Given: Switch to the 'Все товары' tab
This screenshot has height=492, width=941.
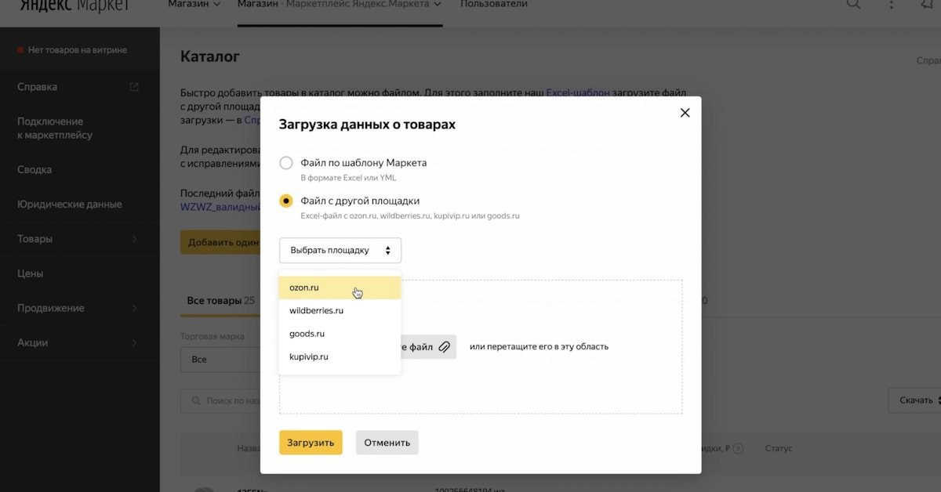Looking at the screenshot, I should point(220,300).
